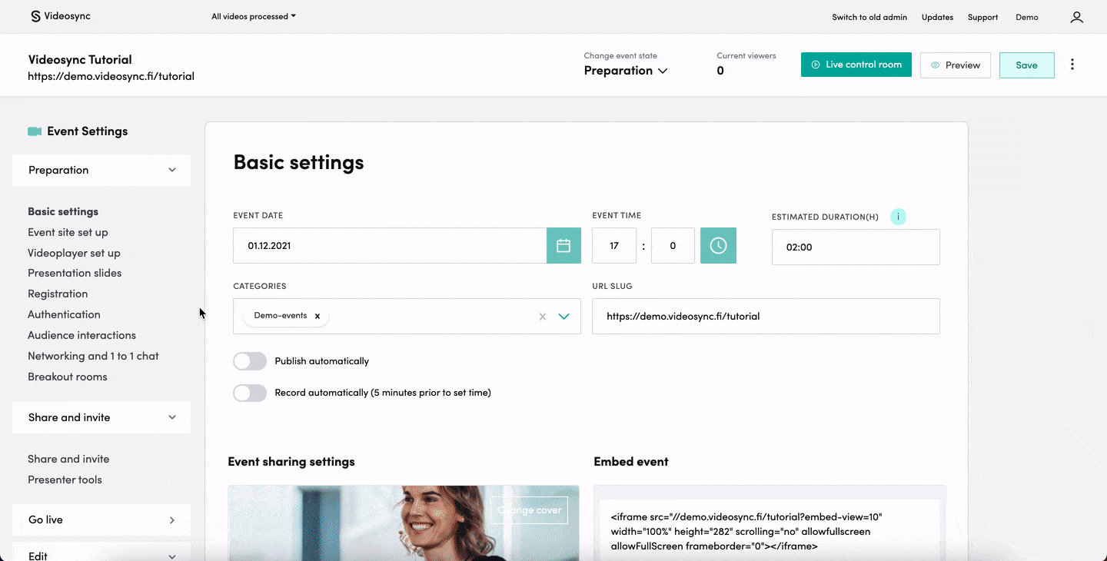Screen dimensions: 1107x561
Task: Open the All videos processed dropdown
Action: [x=253, y=15]
